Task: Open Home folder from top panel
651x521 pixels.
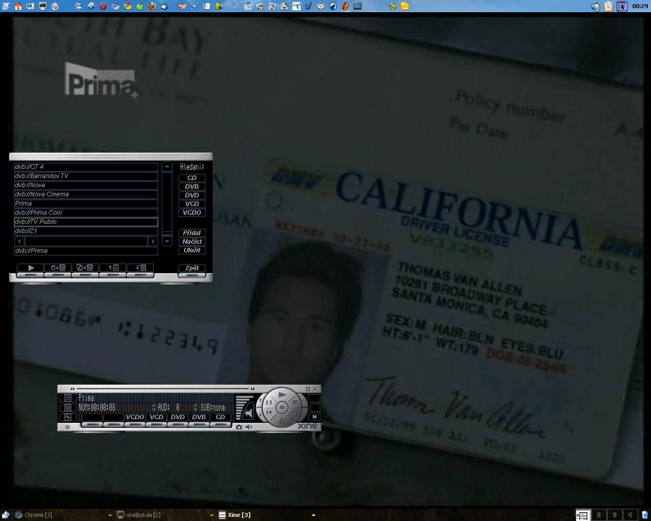Action: pyautogui.click(x=18, y=6)
